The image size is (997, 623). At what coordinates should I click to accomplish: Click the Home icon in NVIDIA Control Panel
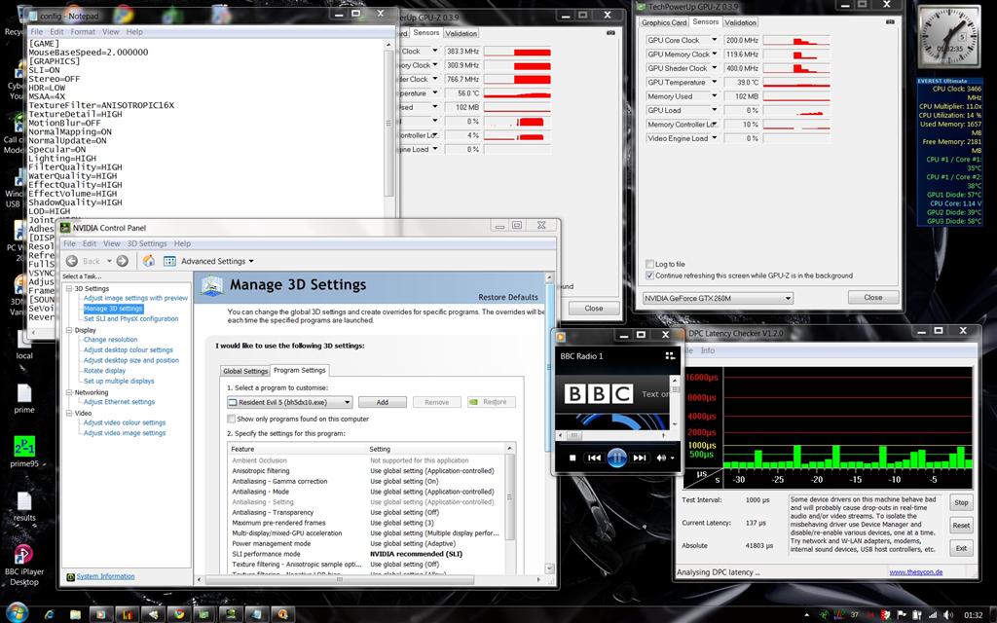(x=149, y=261)
